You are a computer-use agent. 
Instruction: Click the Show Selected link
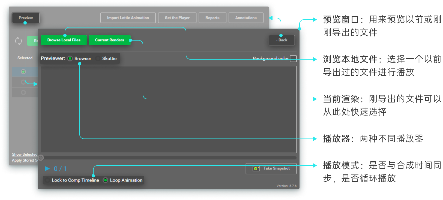tap(24, 154)
